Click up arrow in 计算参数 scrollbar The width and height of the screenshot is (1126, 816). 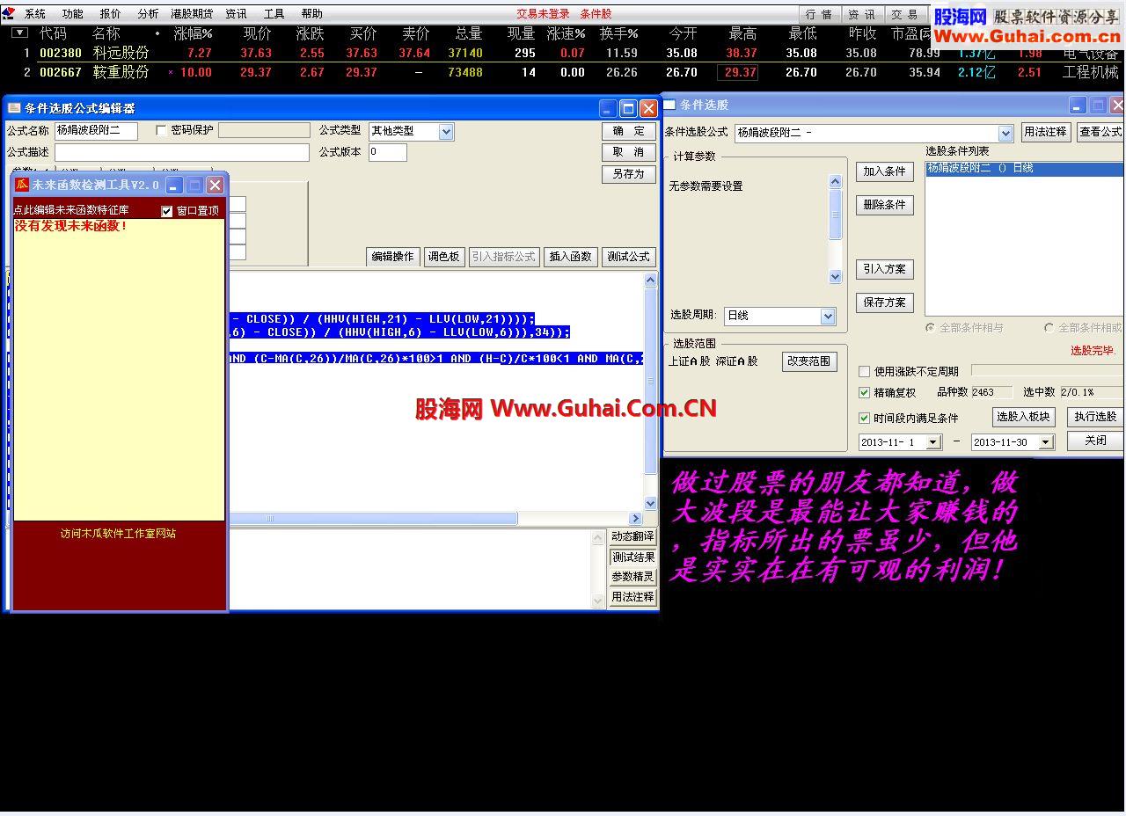pos(836,182)
